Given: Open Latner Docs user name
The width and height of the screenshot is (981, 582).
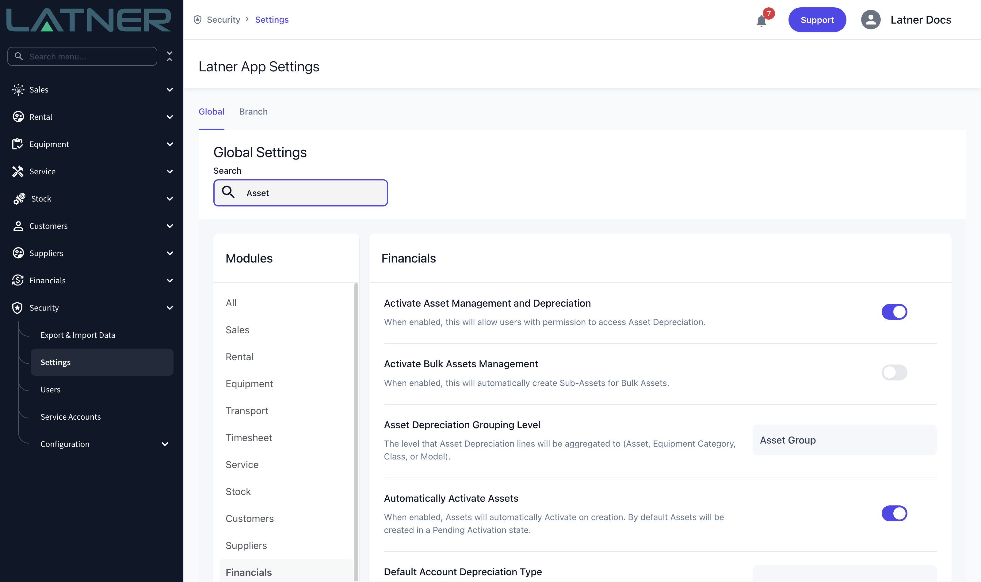Looking at the screenshot, I should 921,20.
